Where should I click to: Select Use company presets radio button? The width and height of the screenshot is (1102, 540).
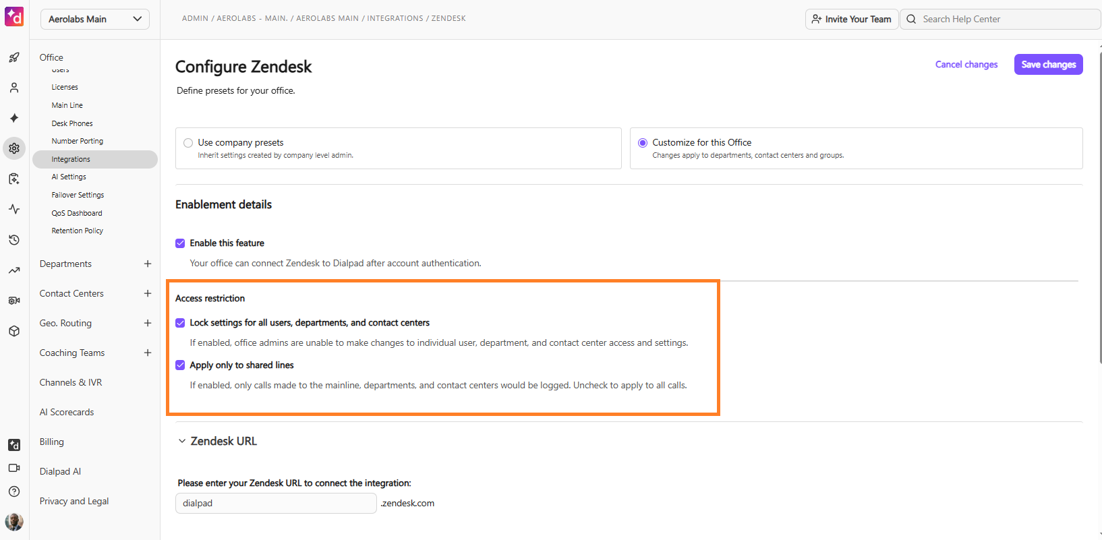pos(188,143)
